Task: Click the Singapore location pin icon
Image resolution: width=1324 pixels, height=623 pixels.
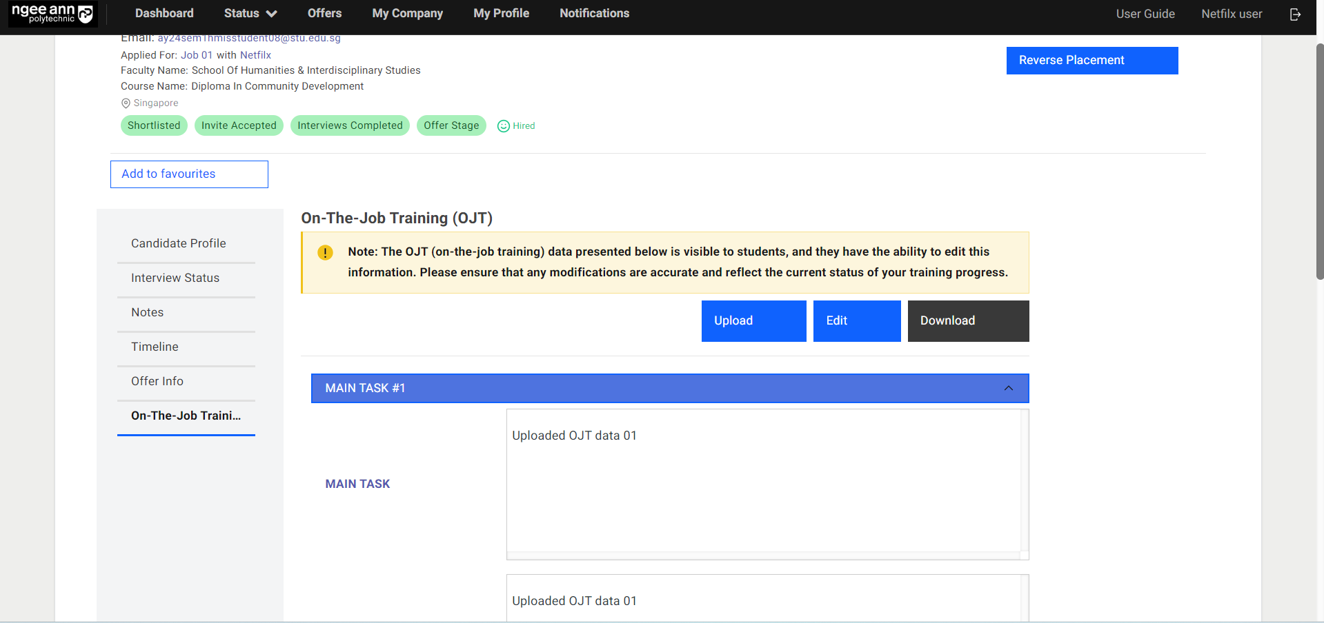Action: click(126, 103)
